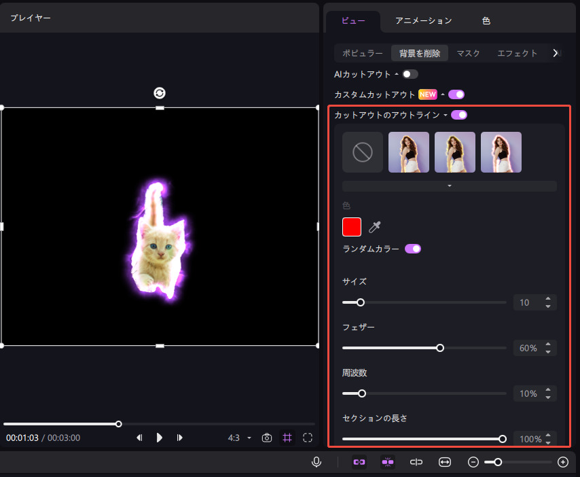Select the no-outline preset icon
The width and height of the screenshot is (580, 477).
pos(363,152)
